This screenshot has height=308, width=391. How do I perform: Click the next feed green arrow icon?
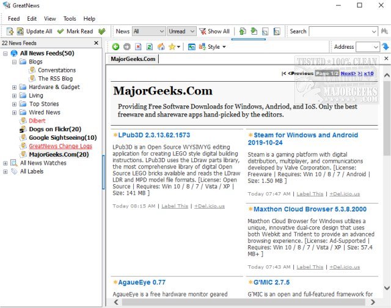point(254,31)
